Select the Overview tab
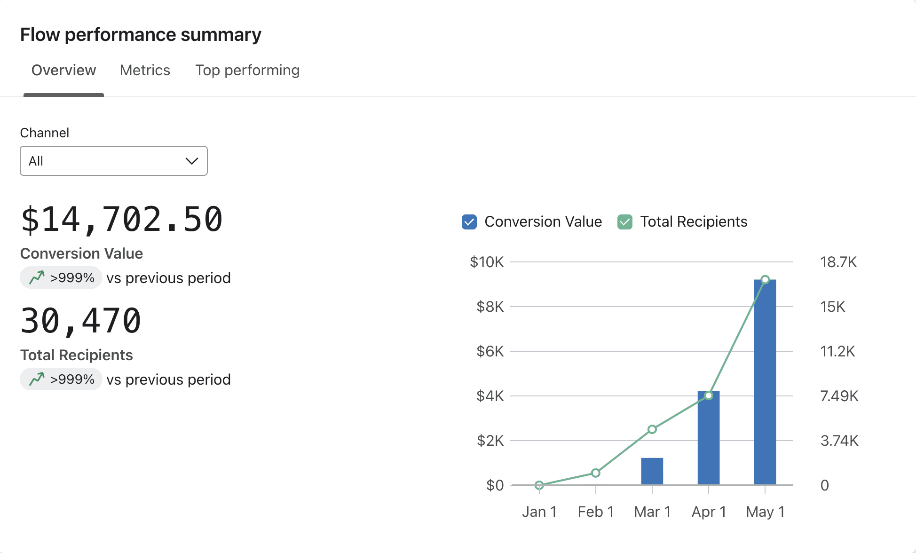Viewport: 916px width, 553px height. tap(63, 71)
